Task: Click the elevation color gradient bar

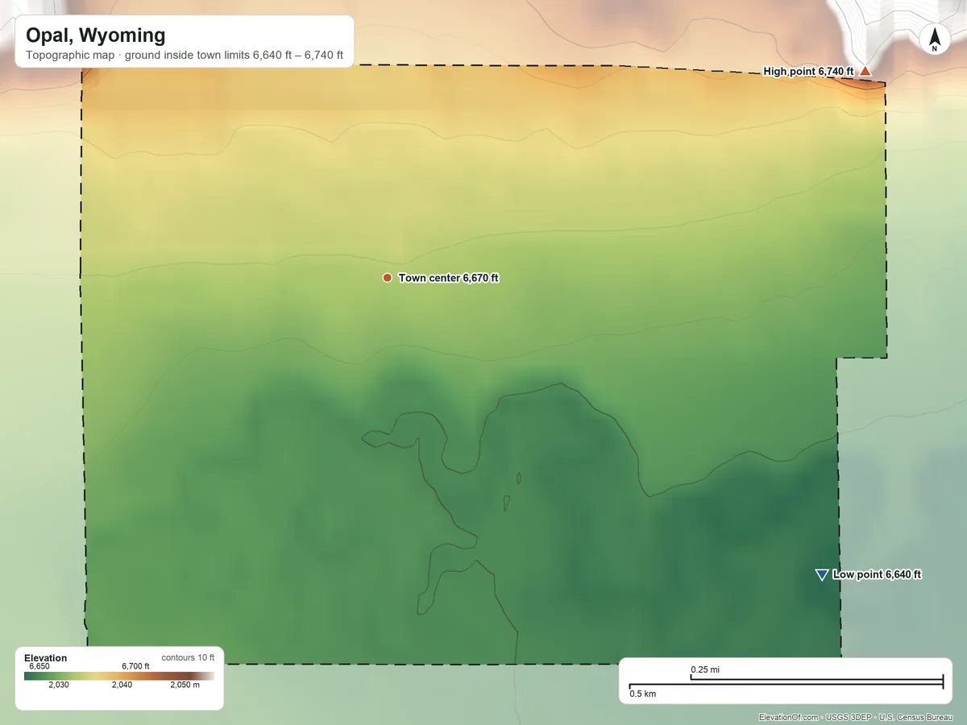Action: click(x=119, y=677)
